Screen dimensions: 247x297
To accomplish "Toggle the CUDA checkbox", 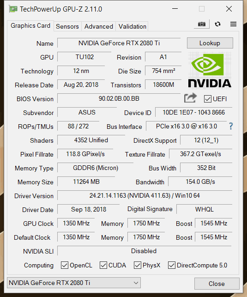I will pyautogui.click(x=103, y=265).
